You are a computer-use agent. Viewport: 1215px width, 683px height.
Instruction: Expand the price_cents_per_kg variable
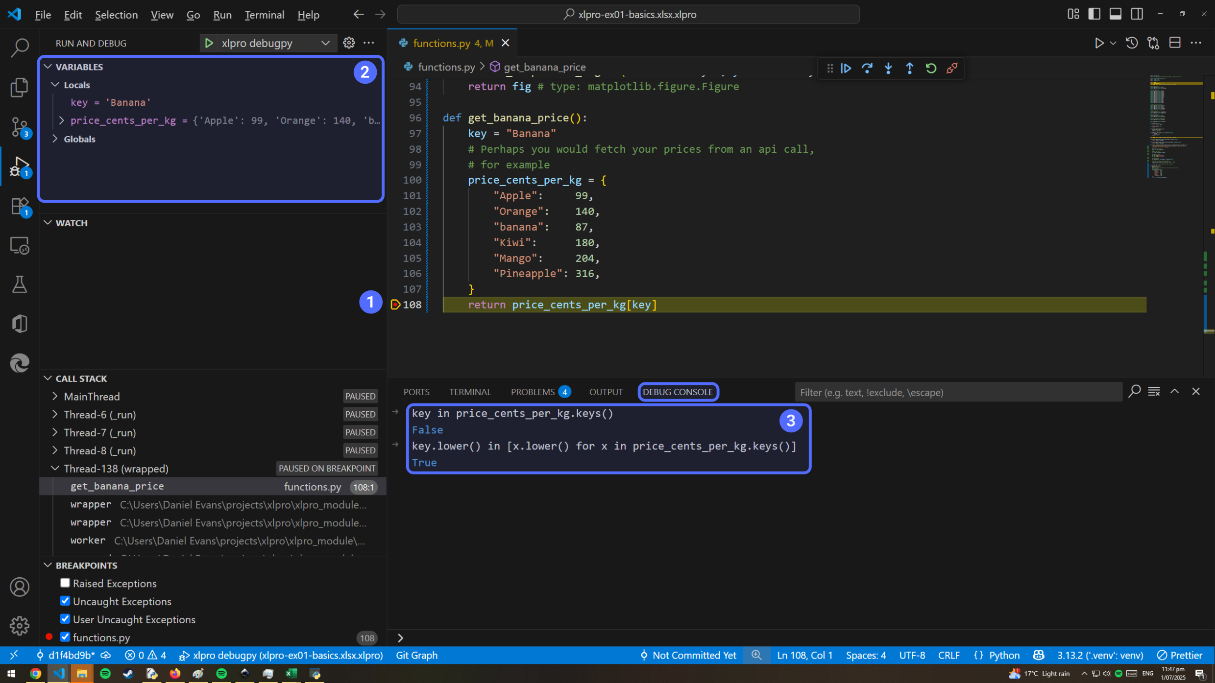[62, 120]
